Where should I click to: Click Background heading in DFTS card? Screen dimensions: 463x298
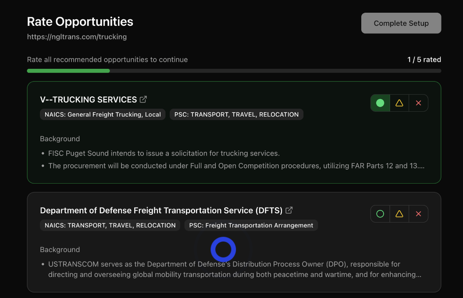tap(60, 250)
